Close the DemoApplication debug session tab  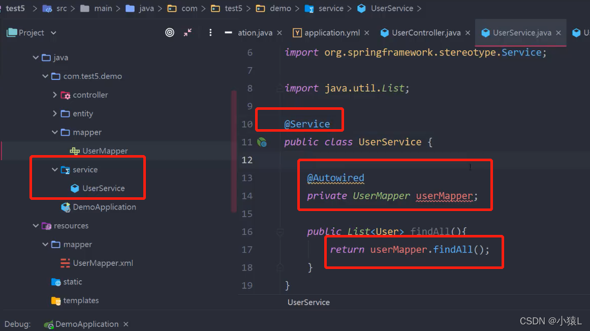126,324
